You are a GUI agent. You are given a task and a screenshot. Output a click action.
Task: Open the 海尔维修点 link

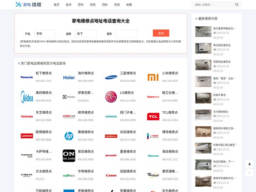coord(86,73)
